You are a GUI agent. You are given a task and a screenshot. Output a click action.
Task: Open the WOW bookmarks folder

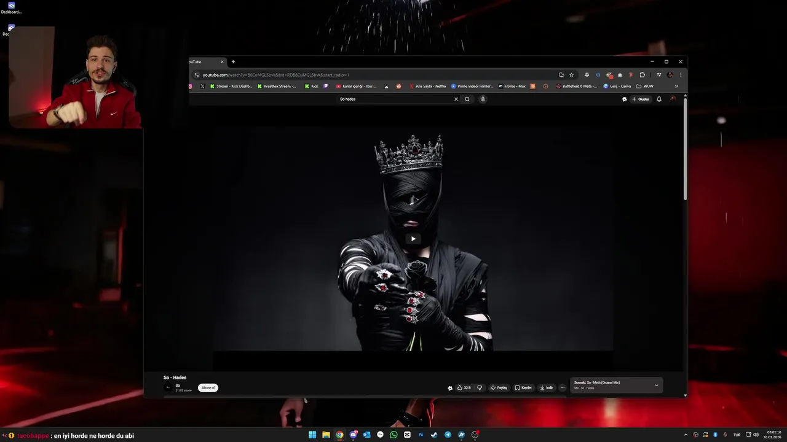coord(645,87)
